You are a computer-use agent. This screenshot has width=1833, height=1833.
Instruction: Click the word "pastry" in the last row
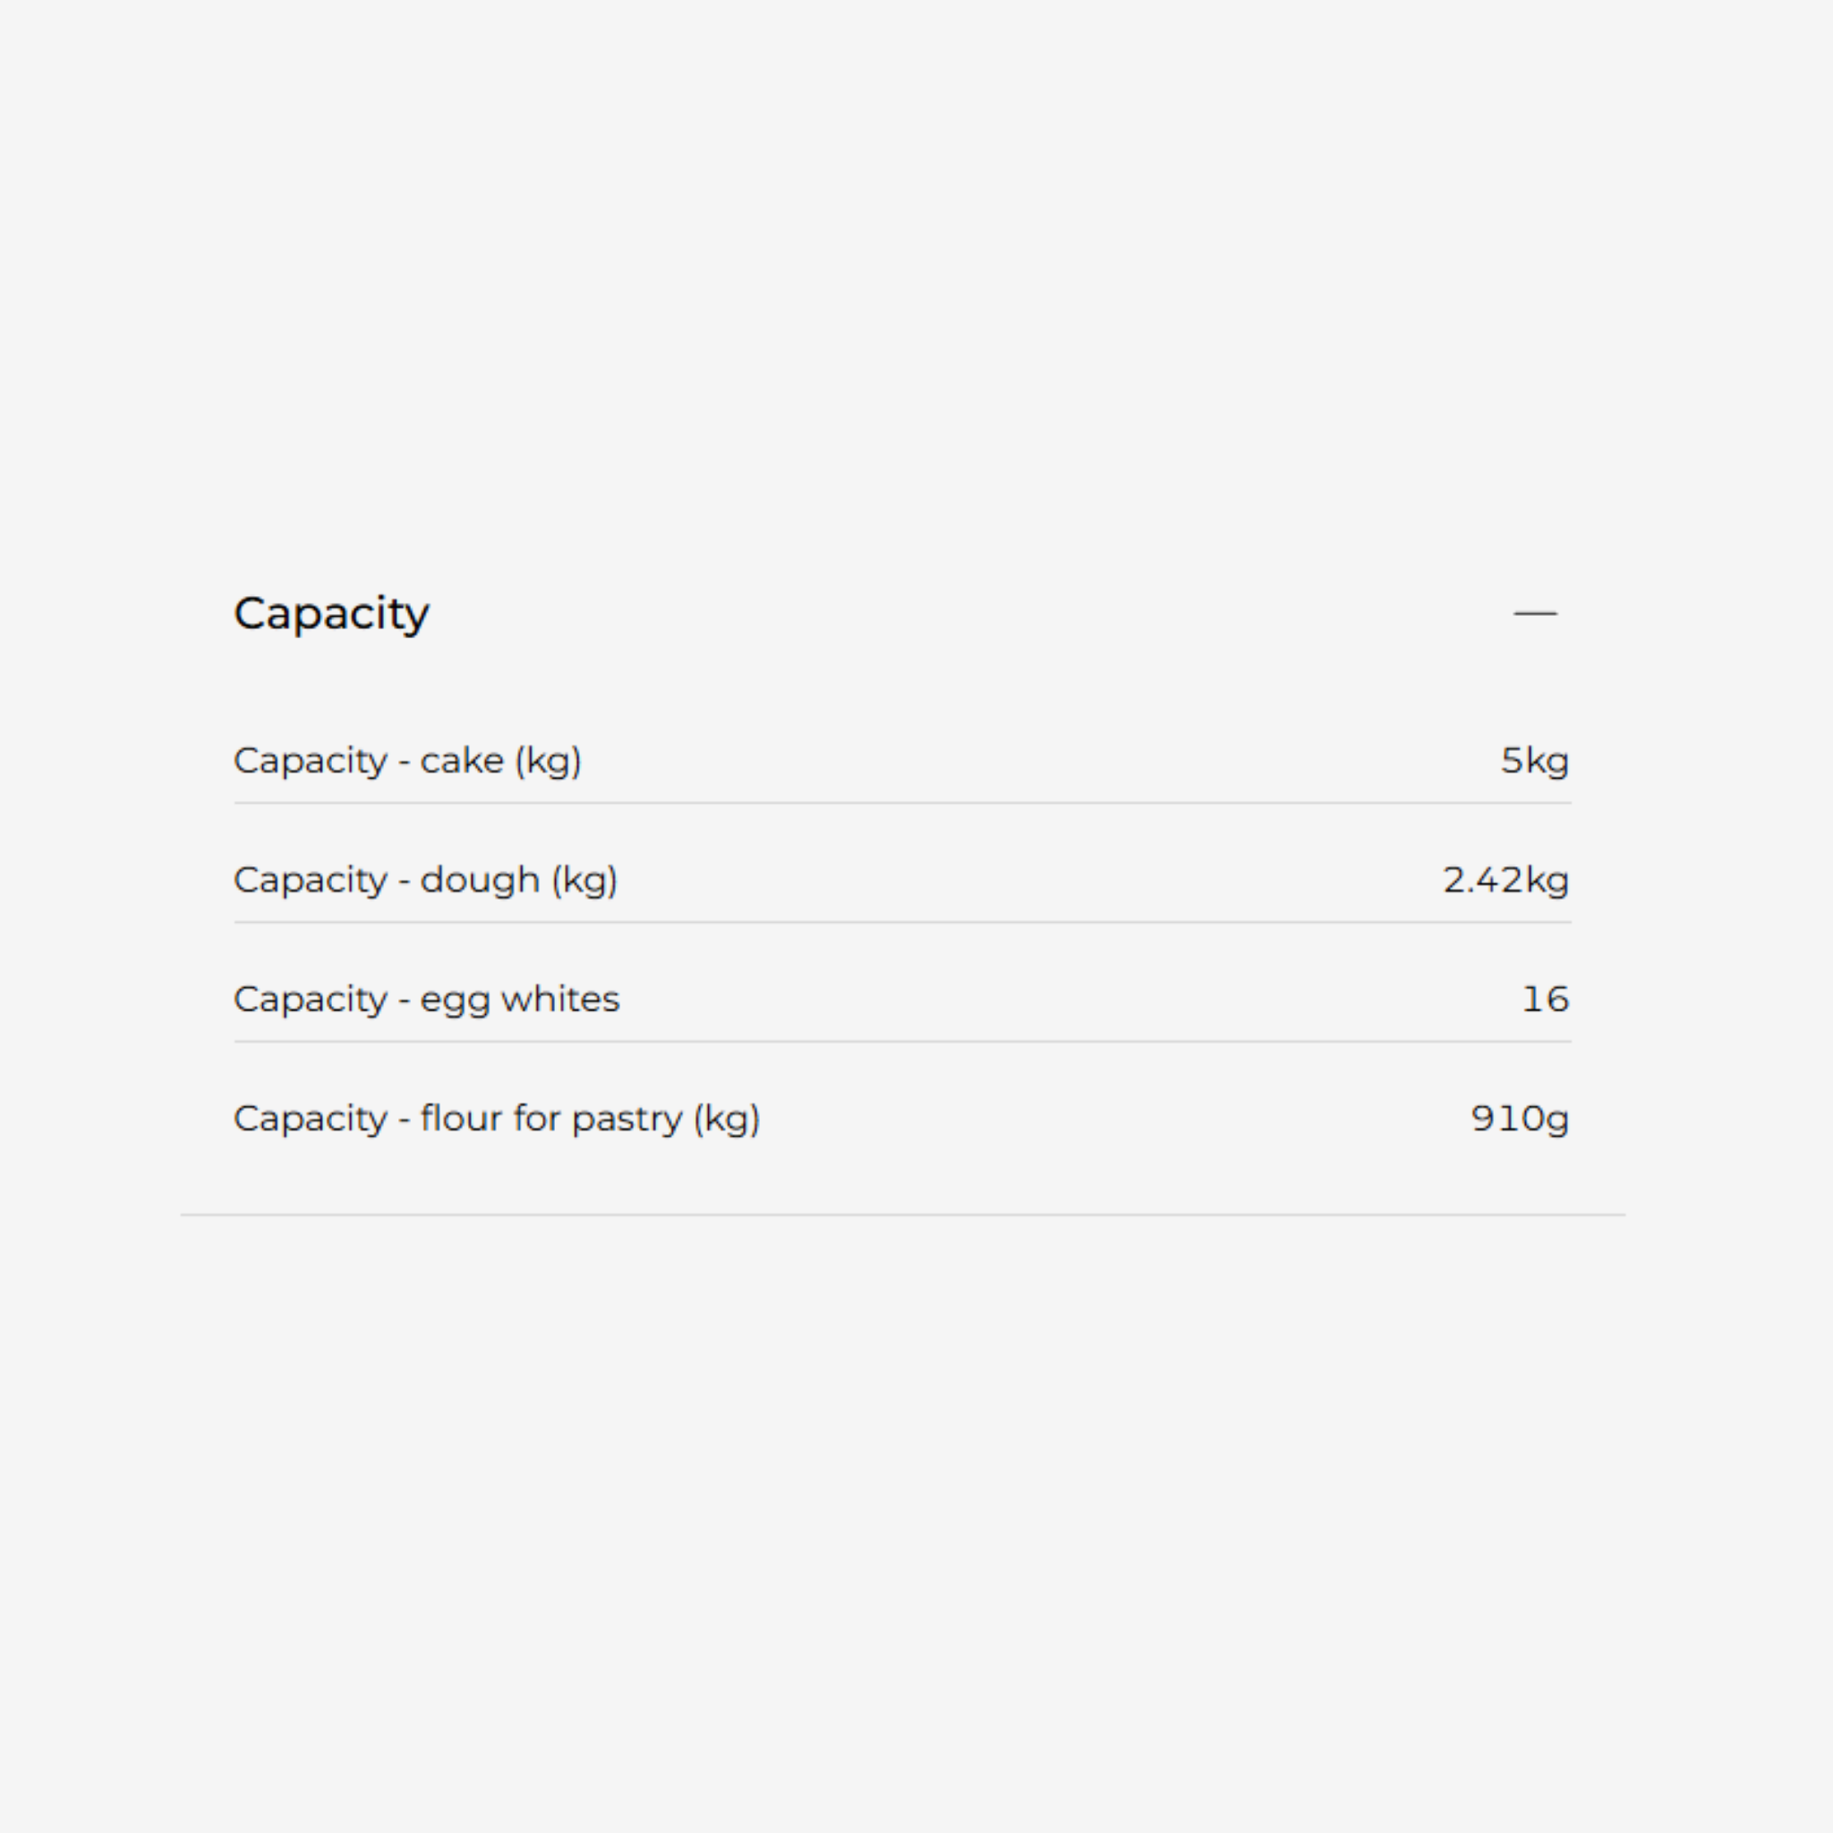[627, 1120]
